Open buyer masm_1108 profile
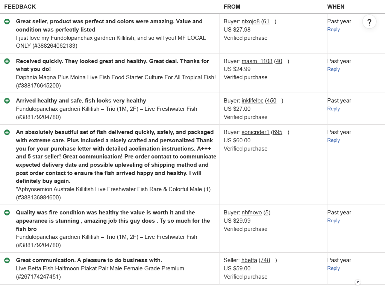This screenshot has height=297, width=385. click(257, 61)
